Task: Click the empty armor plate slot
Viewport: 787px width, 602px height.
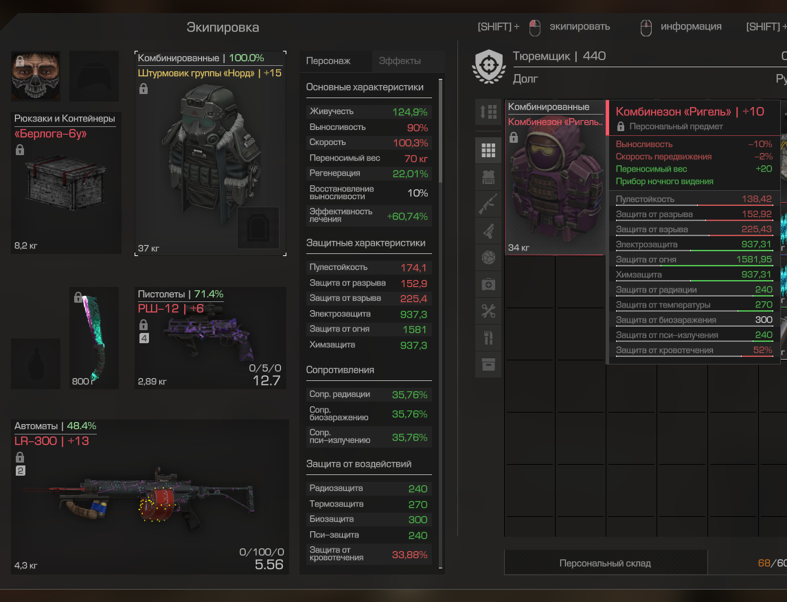Action: click(x=258, y=228)
